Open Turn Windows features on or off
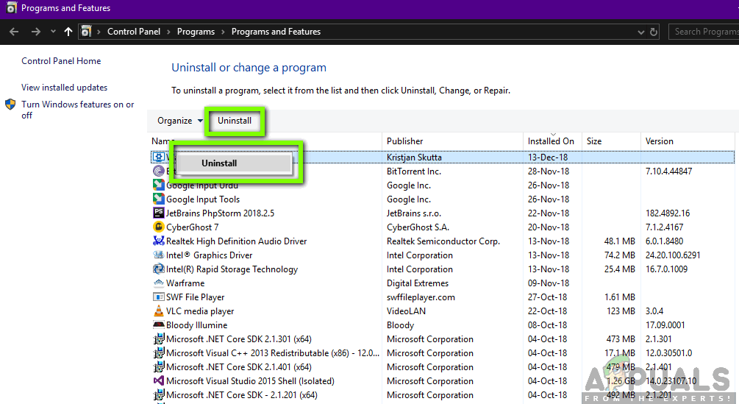The image size is (739, 404). tap(78, 110)
